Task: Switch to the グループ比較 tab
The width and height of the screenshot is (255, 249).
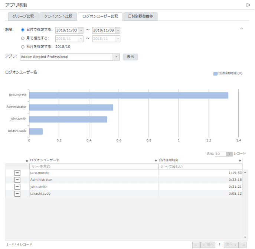Action: [23, 16]
